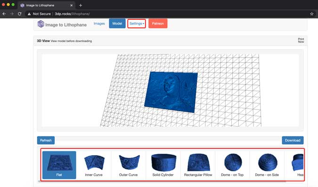Viewport: 318px width, 187px height.
Task: Go back using browser back arrow
Action: pos(4,14)
